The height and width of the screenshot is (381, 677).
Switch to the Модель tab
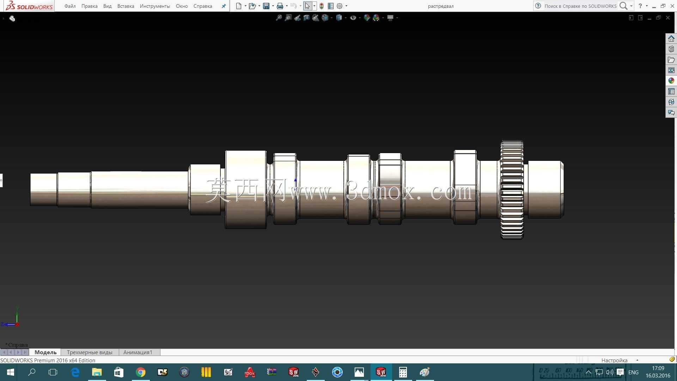(45, 352)
